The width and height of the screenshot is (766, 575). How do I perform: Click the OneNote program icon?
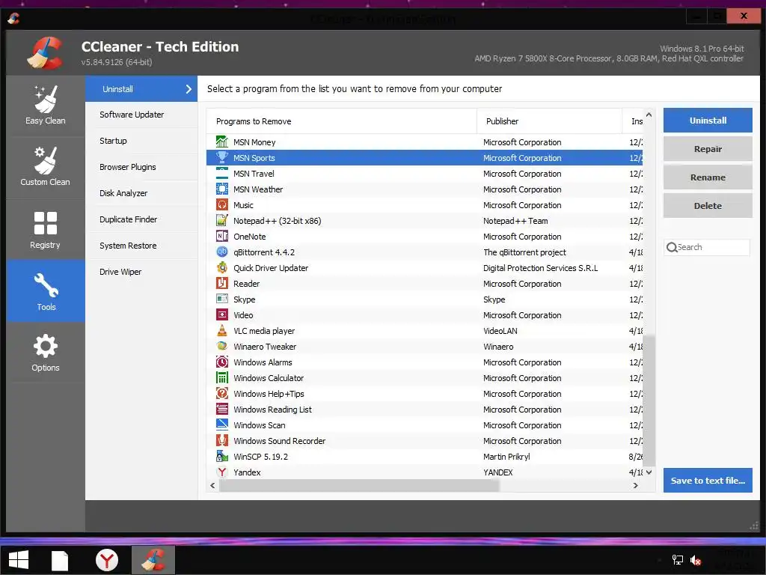pyautogui.click(x=221, y=236)
